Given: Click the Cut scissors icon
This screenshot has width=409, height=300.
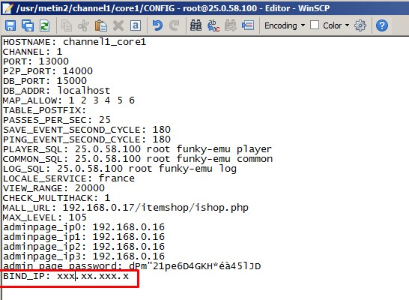Looking at the screenshot, I should (x=83, y=25).
